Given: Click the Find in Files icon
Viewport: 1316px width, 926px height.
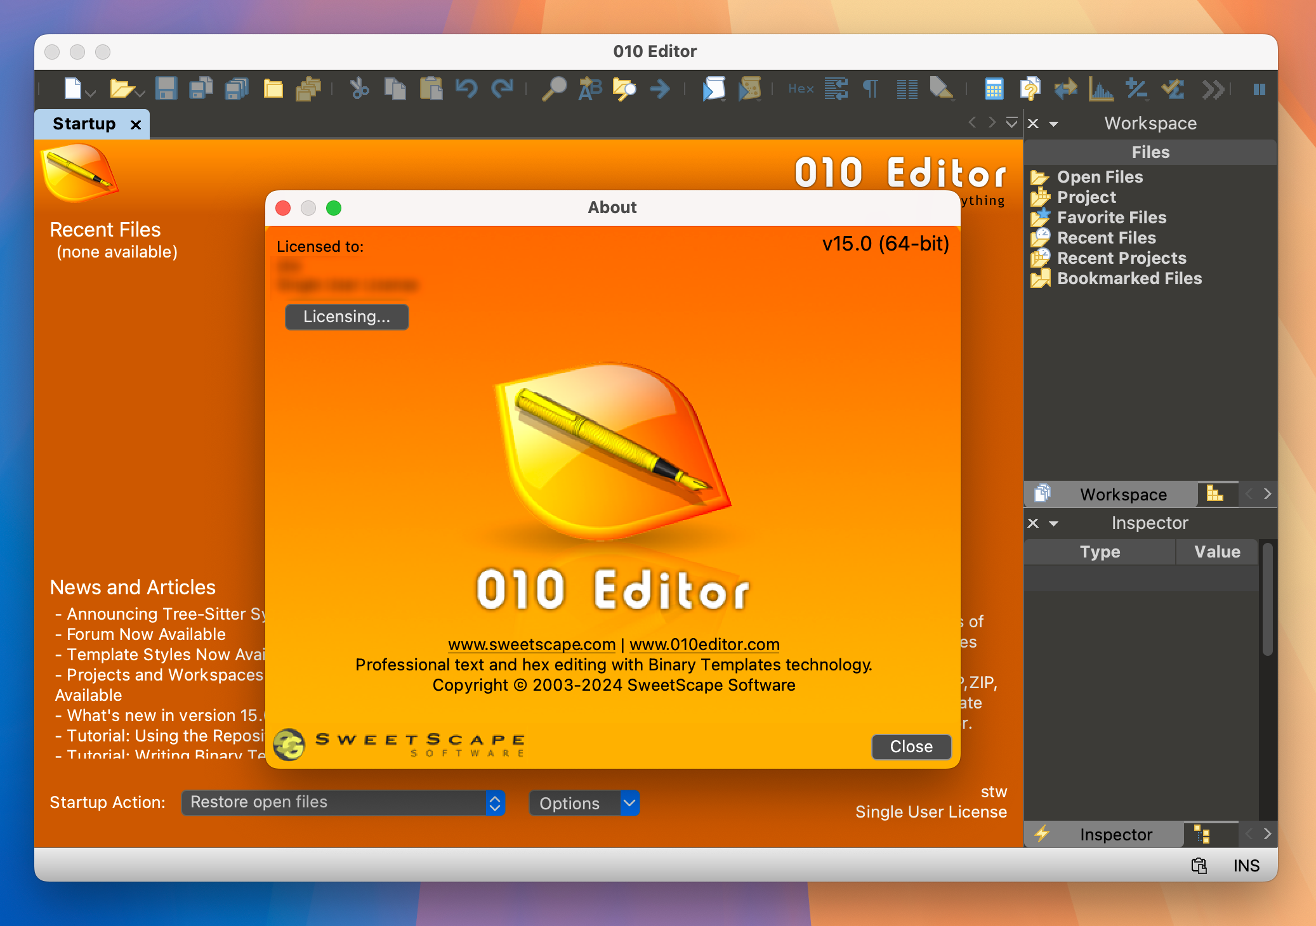Looking at the screenshot, I should pos(624,89).
